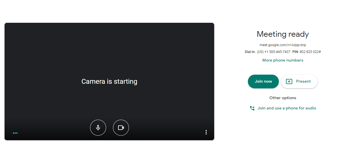Viewport: 344px width, 153px height.
Task: Click the phone forwarding icon
Action: 252,108
